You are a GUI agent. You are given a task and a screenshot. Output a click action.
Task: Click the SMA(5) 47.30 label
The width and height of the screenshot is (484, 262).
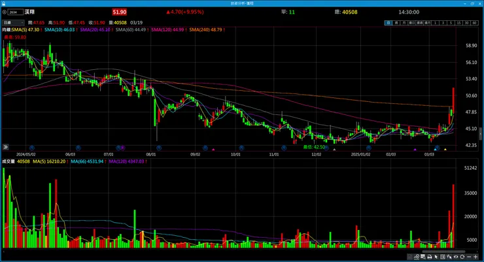pyautogui.click(x=27, y=29)
